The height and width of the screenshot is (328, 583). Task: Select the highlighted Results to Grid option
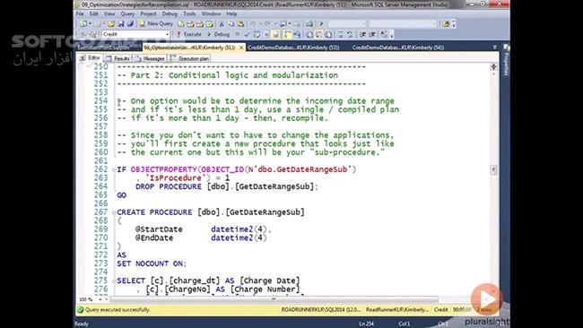[x=319, y=34]
